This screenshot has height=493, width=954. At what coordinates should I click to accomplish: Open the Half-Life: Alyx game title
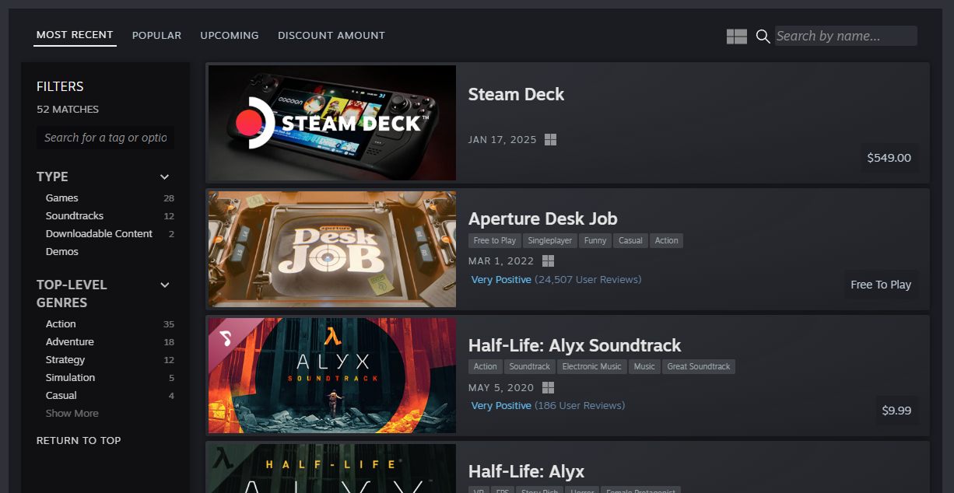coord(526,471)
